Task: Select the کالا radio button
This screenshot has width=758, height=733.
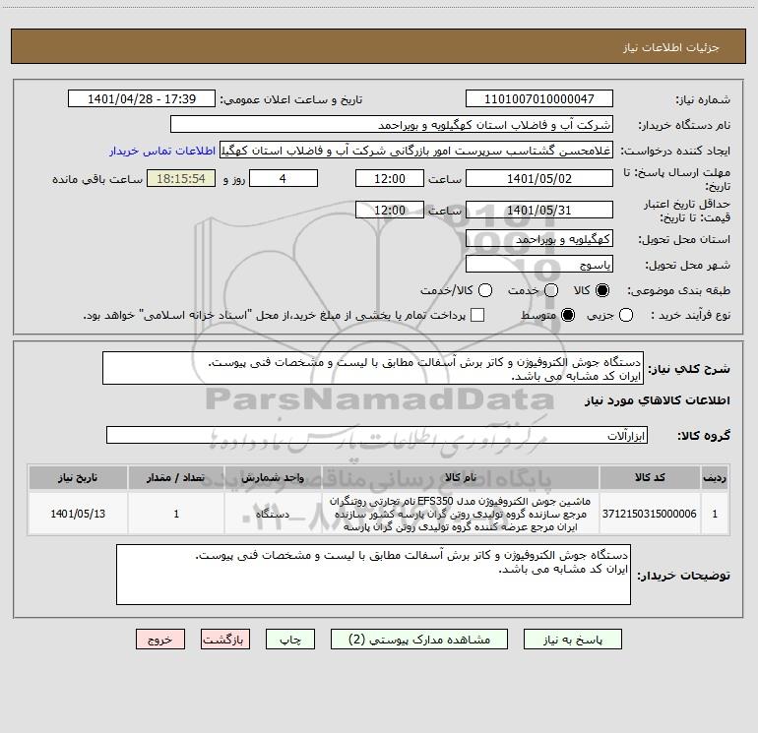Action: 602,290
